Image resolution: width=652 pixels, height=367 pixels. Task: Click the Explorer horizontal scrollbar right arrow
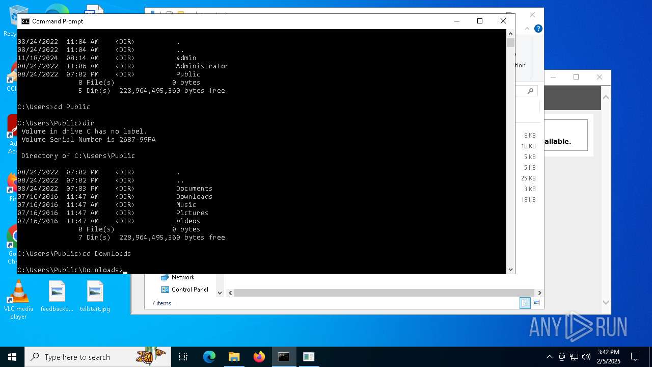[539, 293]
